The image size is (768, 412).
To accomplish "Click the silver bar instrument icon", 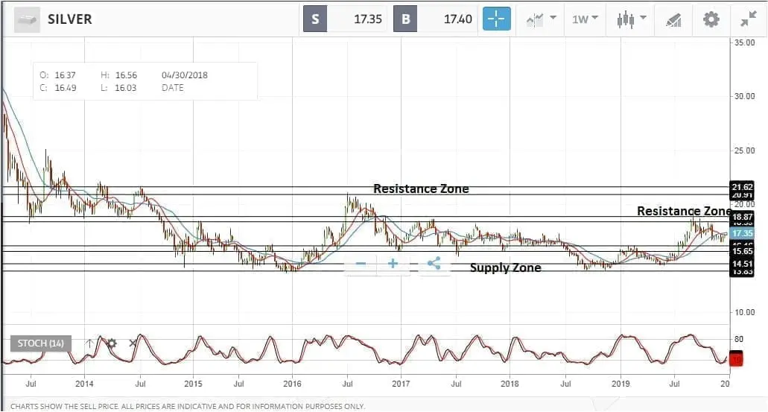I will coord(27,19).
